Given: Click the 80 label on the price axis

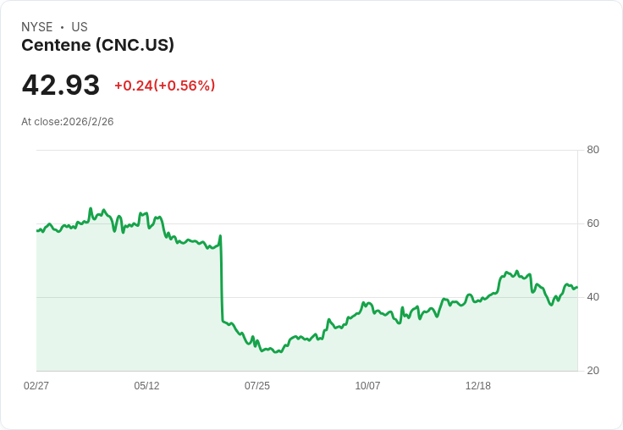Looking at the screenshot, I should [x=593, y=150].
